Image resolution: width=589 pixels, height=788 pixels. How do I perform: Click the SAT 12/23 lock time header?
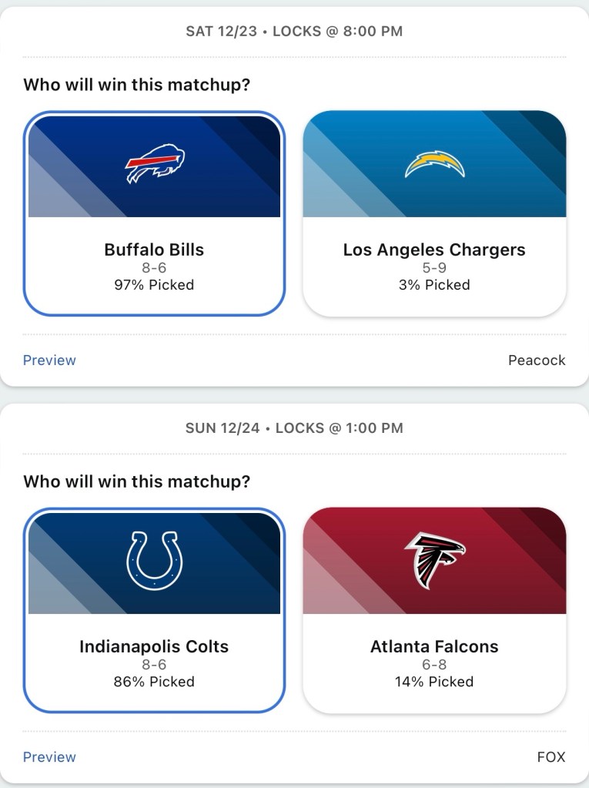pyautogui.click(x=294, y=32)
